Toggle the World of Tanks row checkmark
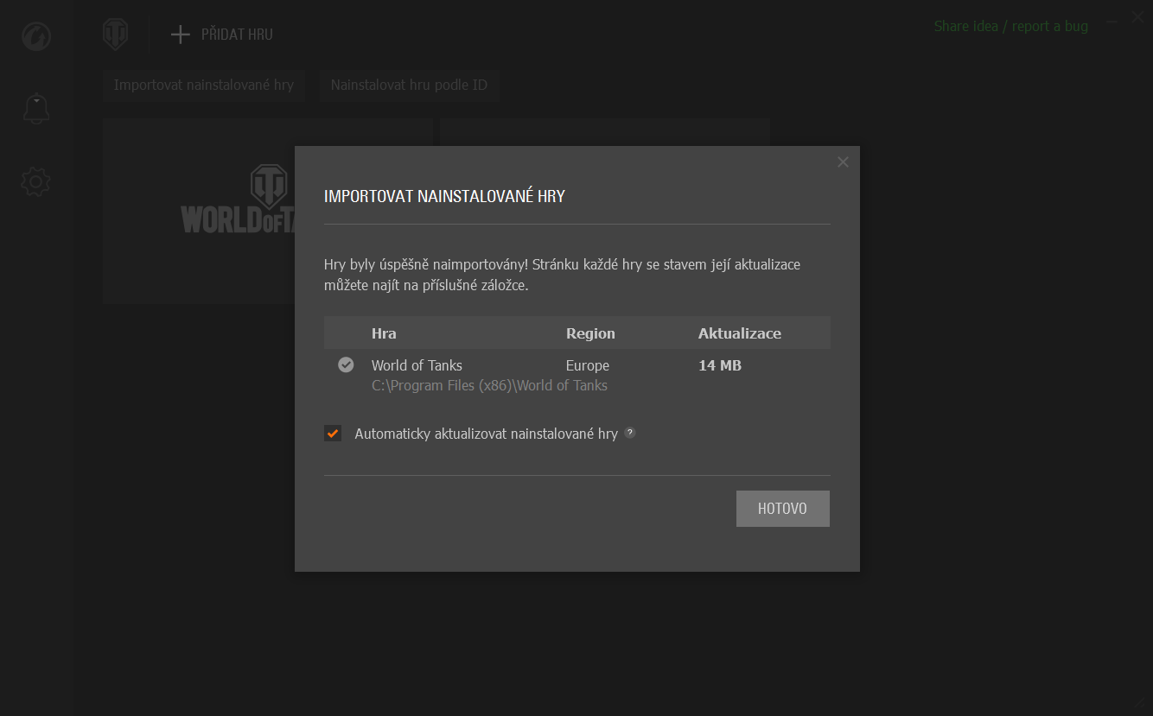The image size is (1153, 716). [x=346, y=364]
